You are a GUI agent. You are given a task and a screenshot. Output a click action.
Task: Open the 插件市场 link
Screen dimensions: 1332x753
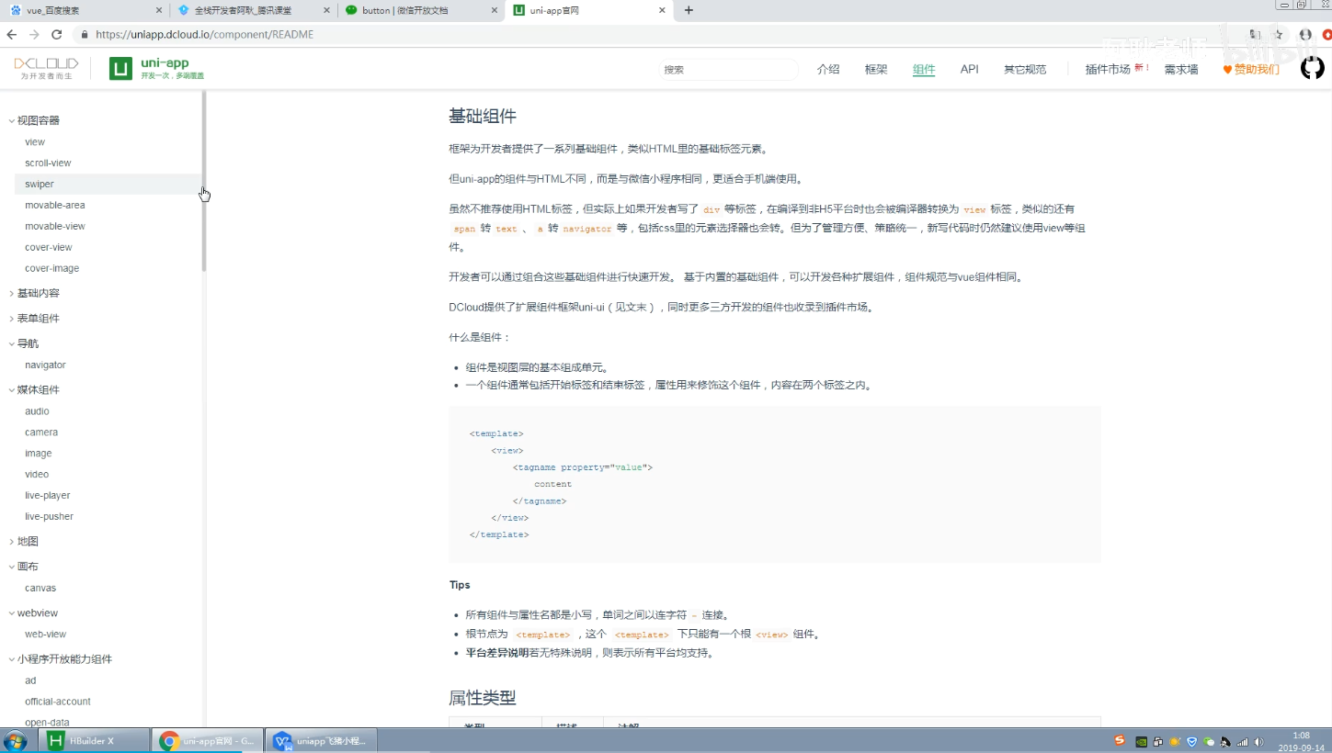click(1107, 69)
